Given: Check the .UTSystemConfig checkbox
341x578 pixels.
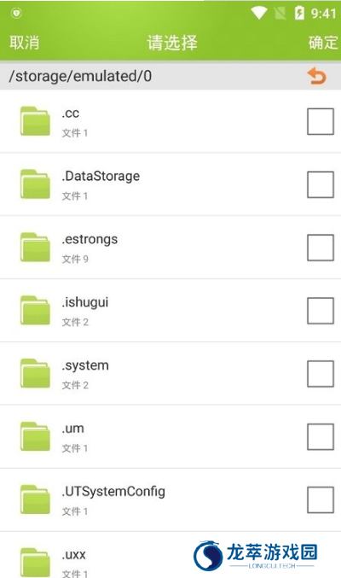Looking at the screenshot, I should (321, 499).
